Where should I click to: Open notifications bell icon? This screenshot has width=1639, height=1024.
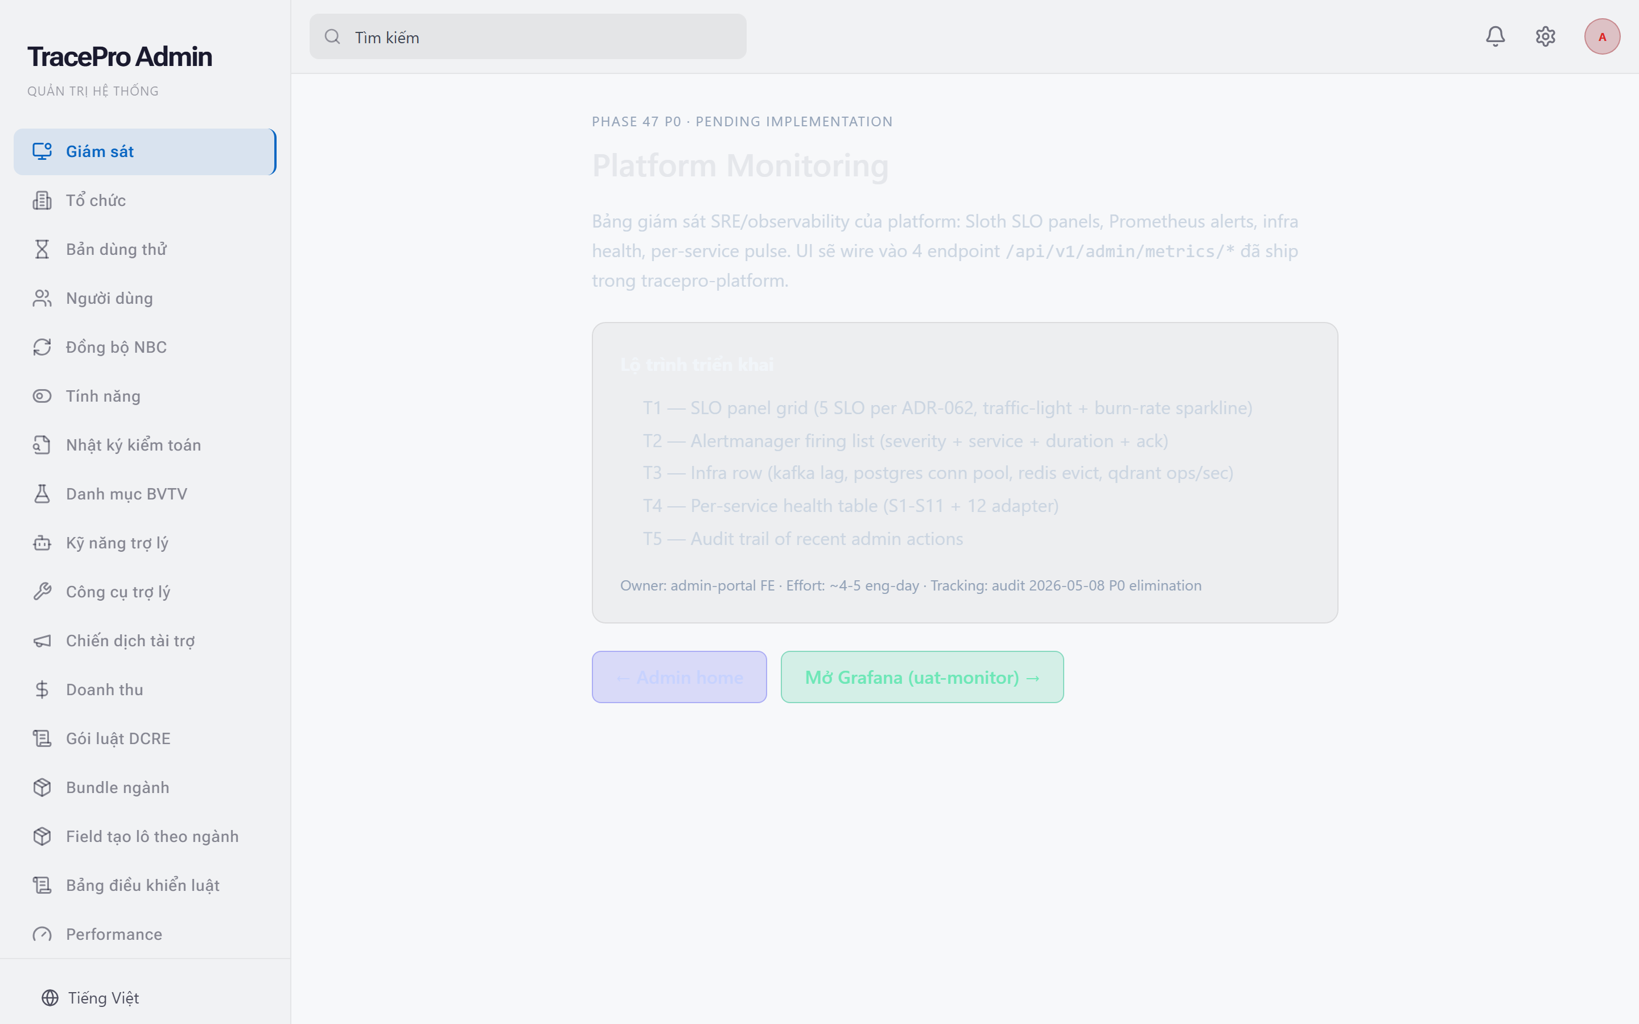[x=1495, y=36]
